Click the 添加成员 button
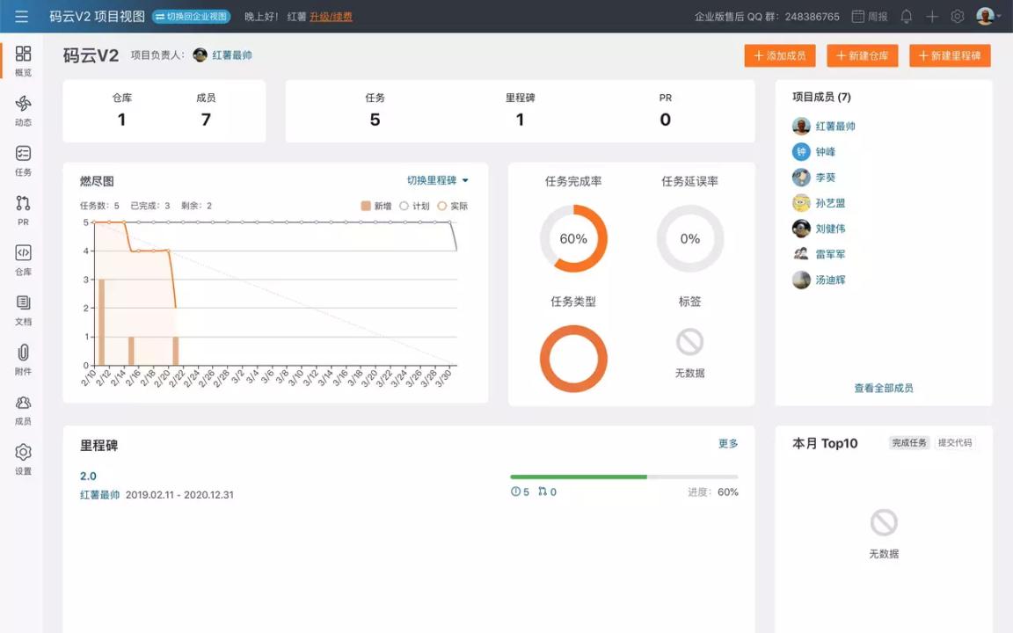 click(780, 55)
